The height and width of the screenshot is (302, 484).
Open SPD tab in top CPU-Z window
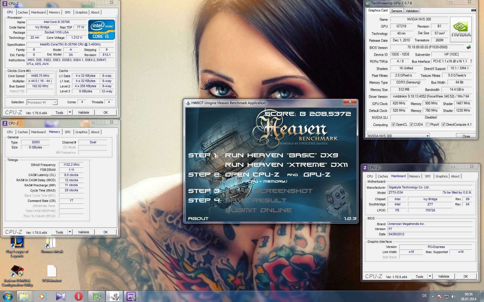coord(67,12)
